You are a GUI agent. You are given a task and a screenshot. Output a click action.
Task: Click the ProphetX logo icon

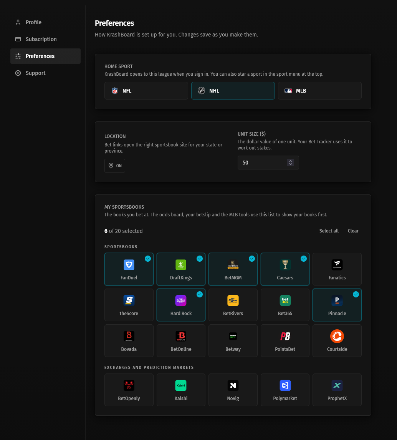pos(337,385)
